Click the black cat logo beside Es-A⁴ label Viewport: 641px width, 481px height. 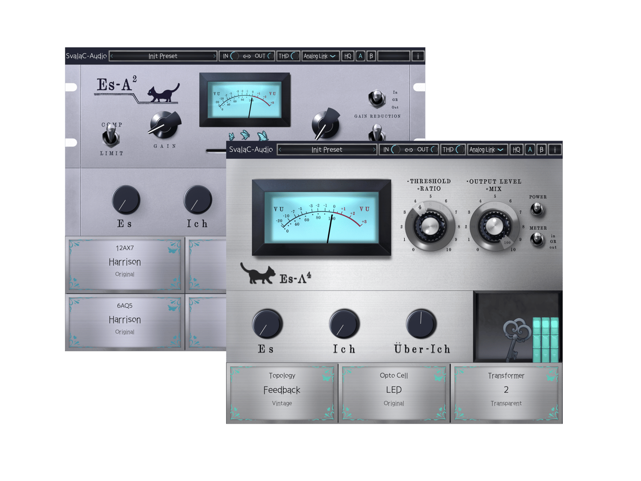[x=258, y=274]
